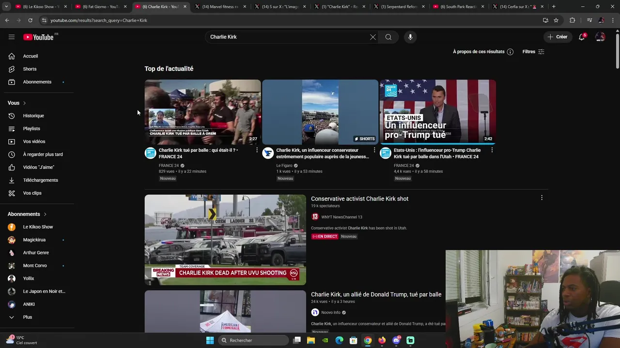This screenshot has width=620, height=348.
Task: Open options for 'Conservative activist Charlie Kirk shot'
Action: click(x=542, y=198)
